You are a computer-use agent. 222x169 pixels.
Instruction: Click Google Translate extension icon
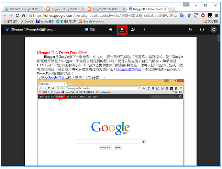tap(182, 15)
